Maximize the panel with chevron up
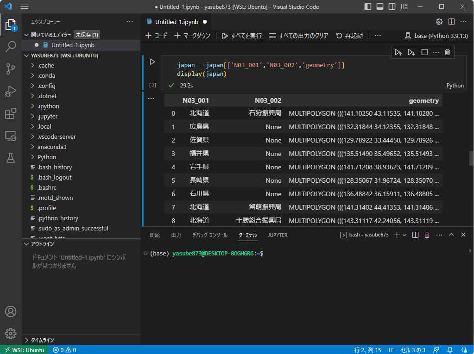The image size is (474, 354). [451, 235]
